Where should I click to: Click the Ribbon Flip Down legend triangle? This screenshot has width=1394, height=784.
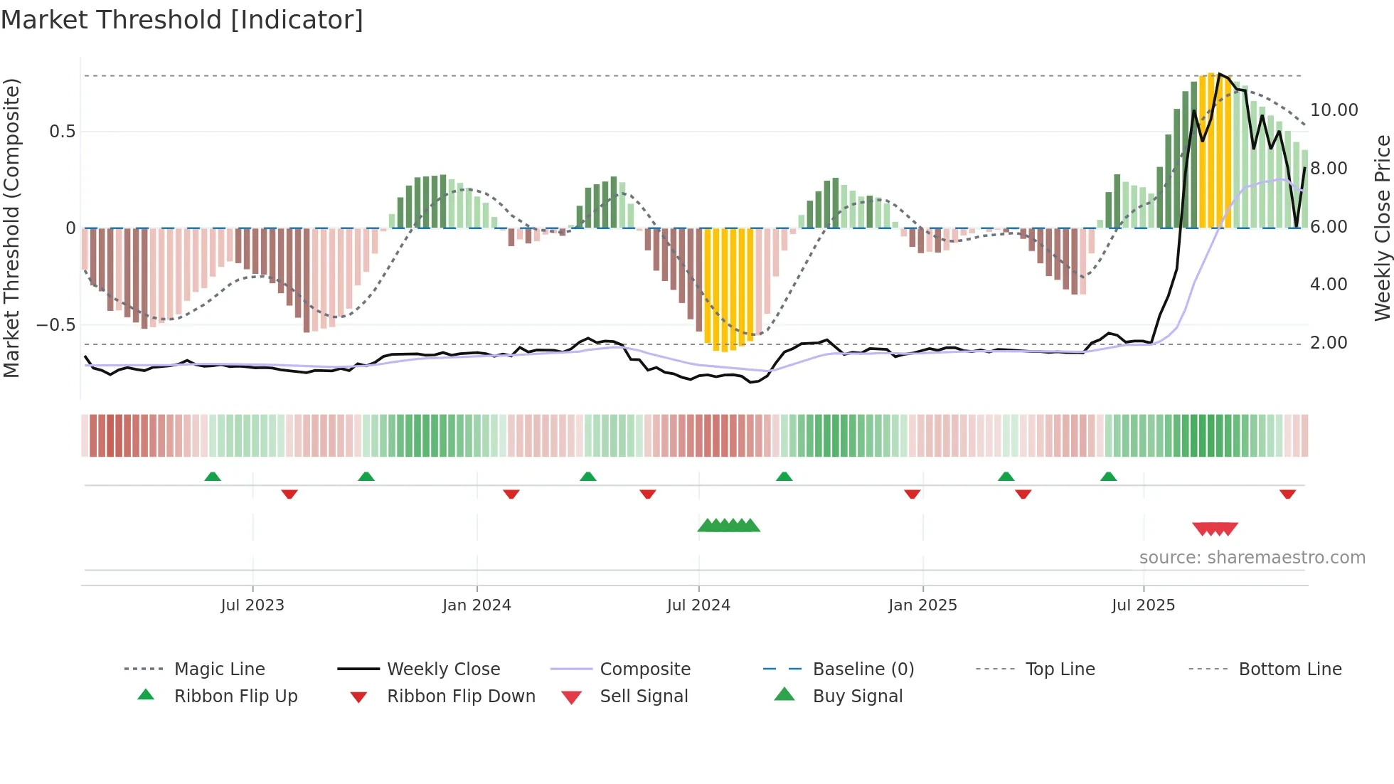tap(358, 697)
